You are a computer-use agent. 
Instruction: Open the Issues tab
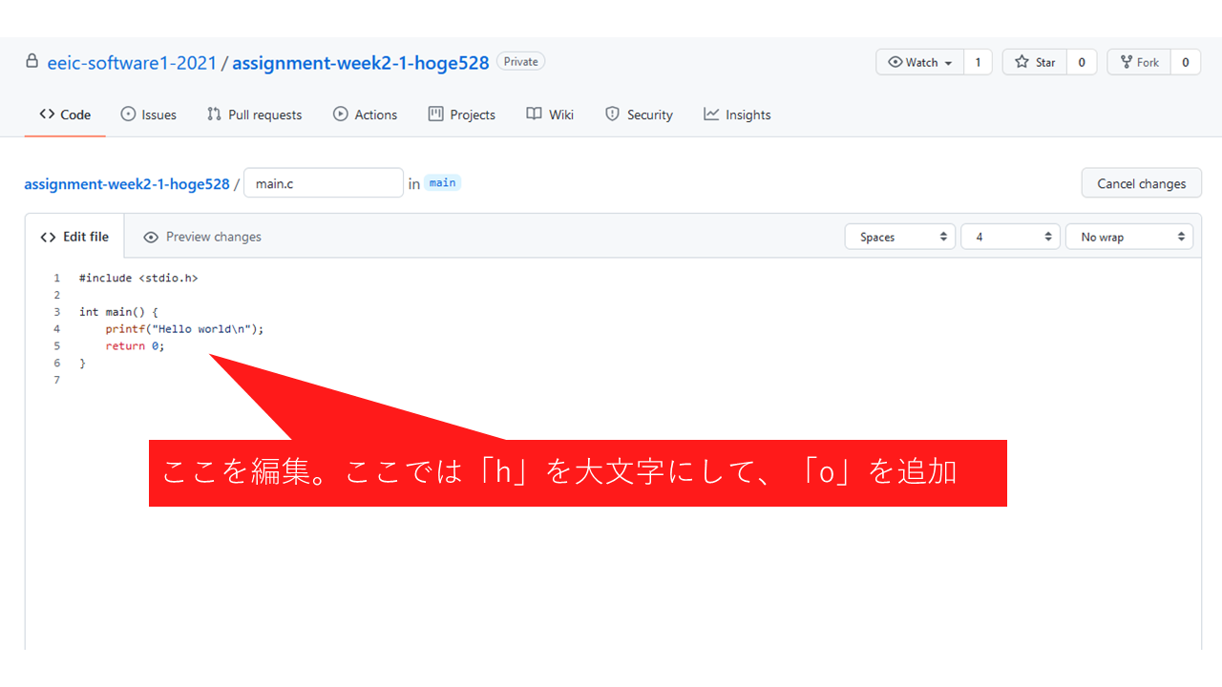point(149,114)
